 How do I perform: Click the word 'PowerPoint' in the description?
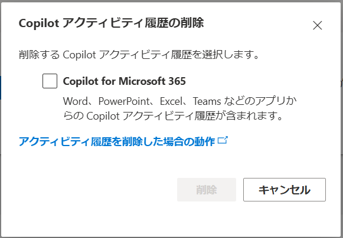pos(124,101)
